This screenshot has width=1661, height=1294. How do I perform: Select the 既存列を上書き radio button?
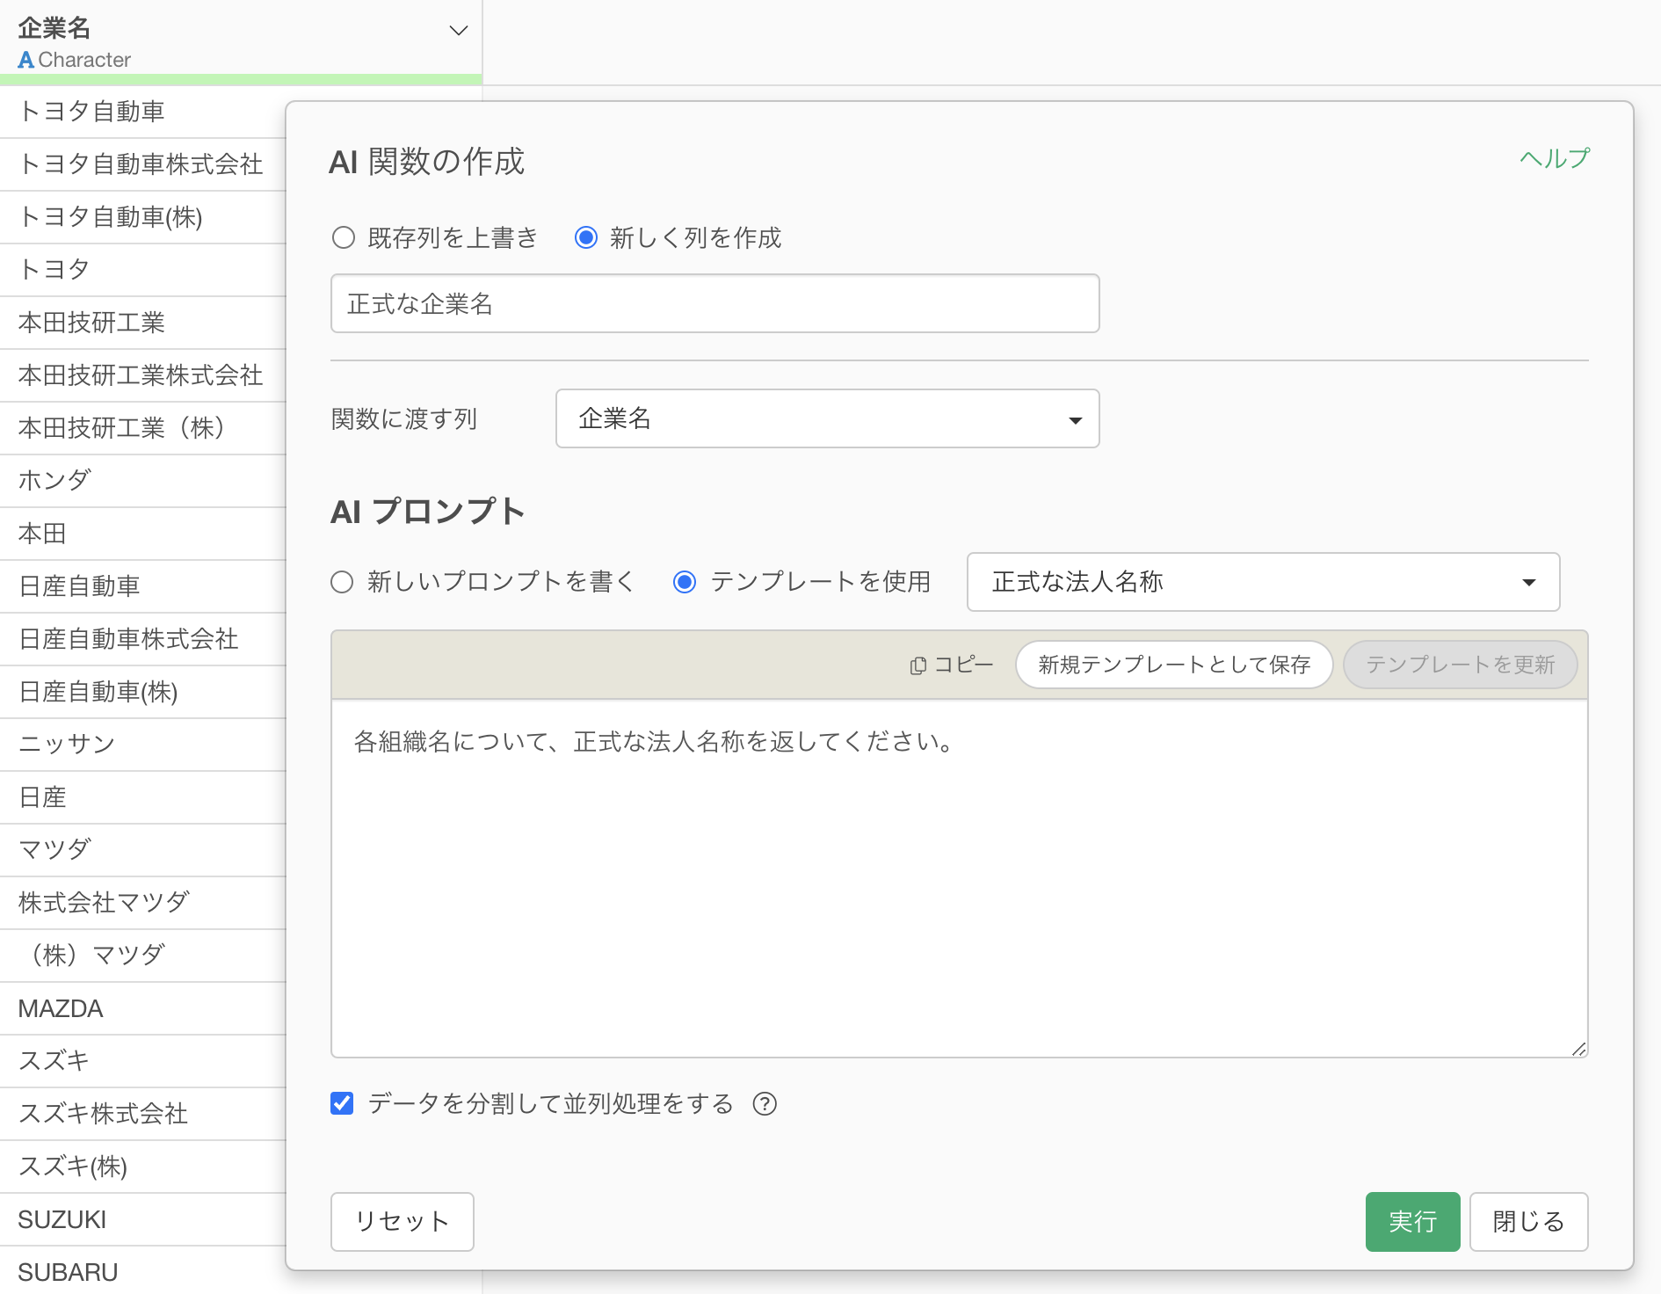click(344, 237)
